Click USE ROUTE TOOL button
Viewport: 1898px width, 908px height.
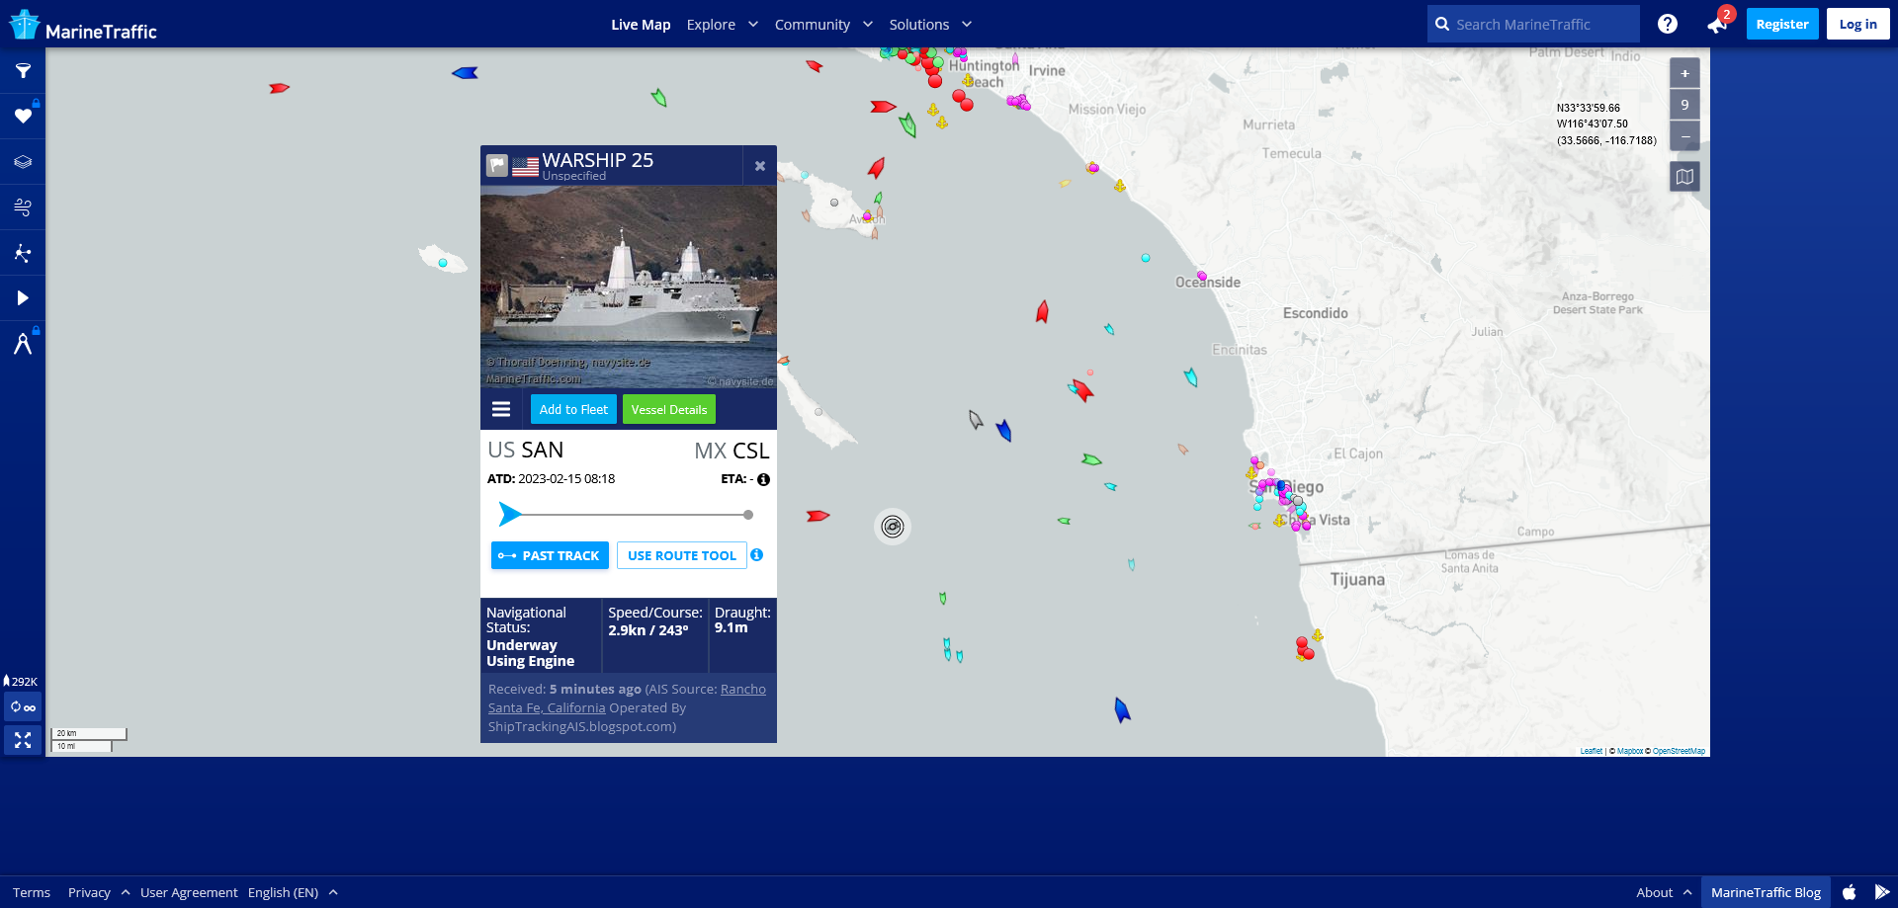(682, 555)
